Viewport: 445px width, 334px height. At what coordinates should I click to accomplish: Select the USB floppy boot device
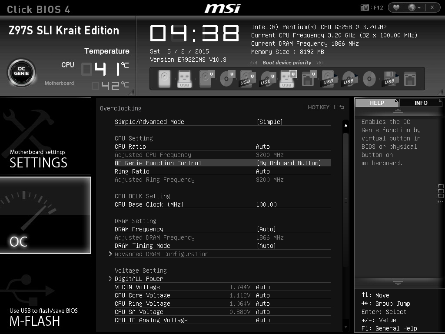[389, 79]
